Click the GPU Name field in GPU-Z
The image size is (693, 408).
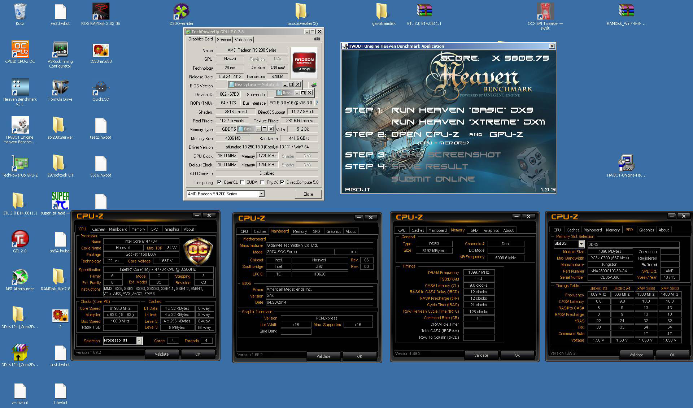point(252,50)
